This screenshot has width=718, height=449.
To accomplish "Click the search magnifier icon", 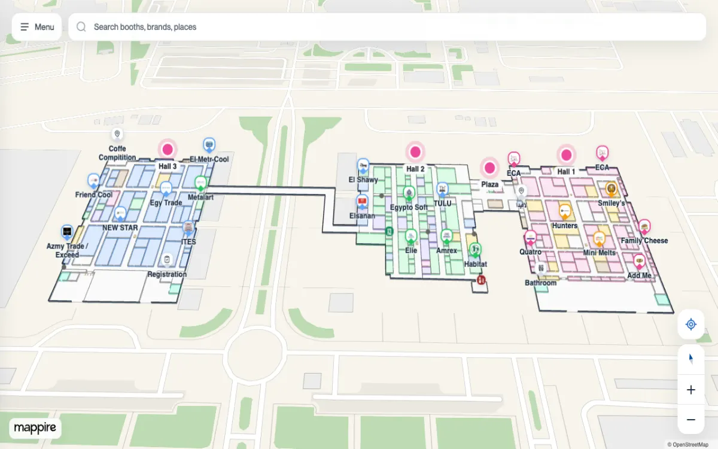I will 81,27.
